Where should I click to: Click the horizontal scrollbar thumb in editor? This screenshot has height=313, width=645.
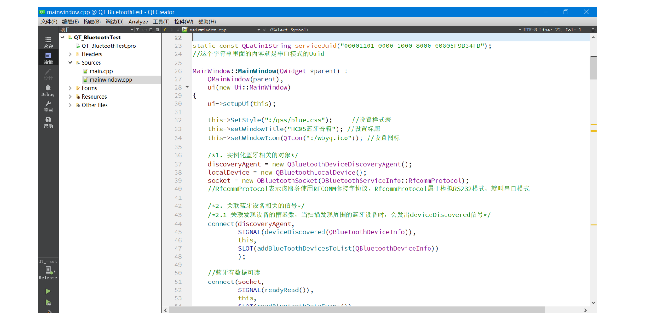pyautogui.click(x=358, y=310)
